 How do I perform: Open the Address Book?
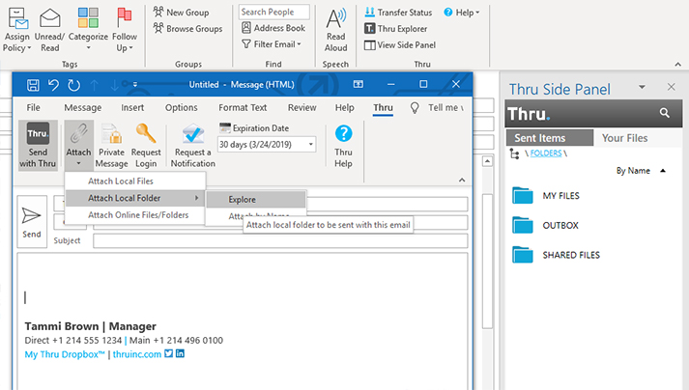pos(273,28)
